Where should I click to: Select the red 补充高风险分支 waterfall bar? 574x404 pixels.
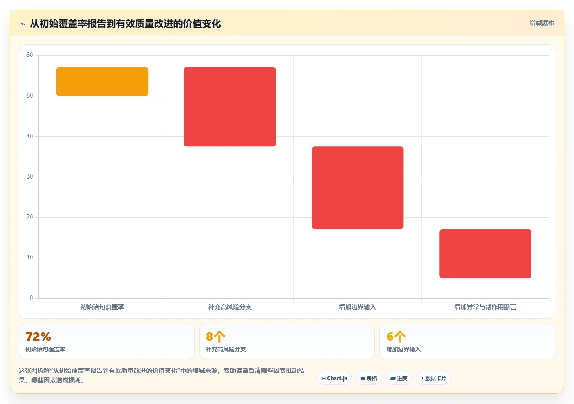coord(230,107)
